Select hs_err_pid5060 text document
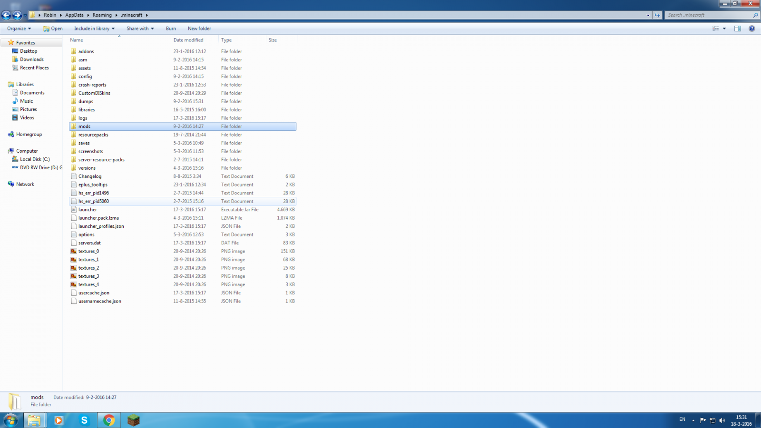The height and width of the screenshot is (428, 761). pyautogui.click(x=183, y=202)
